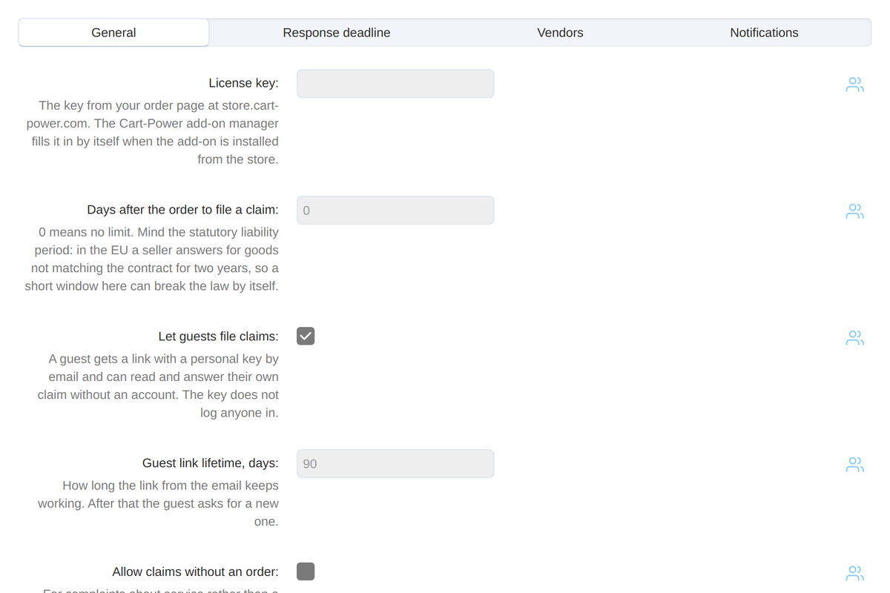
Task: Click the text starting "How long the link from the email"
Action: click(159, 503)
